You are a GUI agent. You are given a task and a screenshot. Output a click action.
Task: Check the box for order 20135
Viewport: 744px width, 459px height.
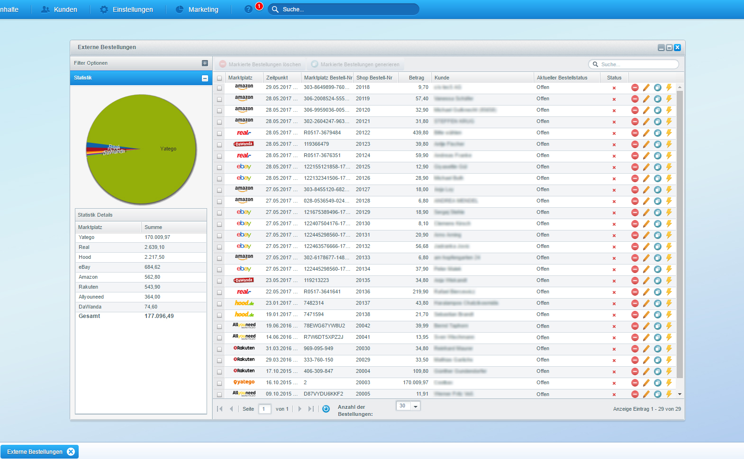pos(219,281)
